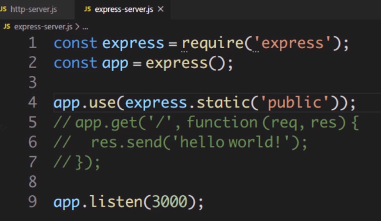Click commented 'res.send' on line 6
This screenshot has height=221, width=381.
point(126,142)
